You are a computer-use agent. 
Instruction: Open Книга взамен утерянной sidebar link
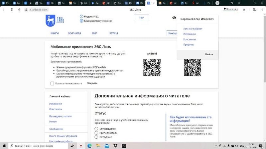(x=63, y=136)
